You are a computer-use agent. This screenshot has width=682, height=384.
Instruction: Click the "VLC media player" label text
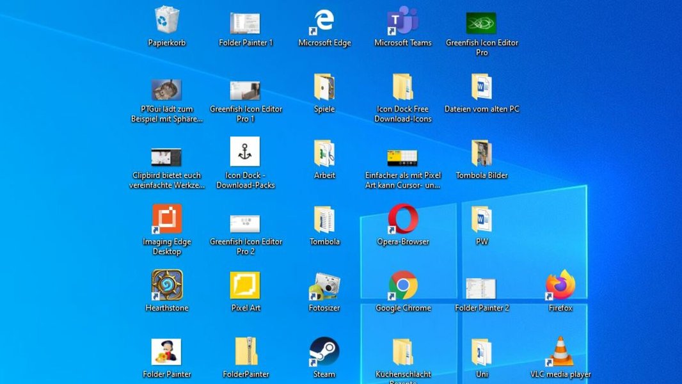[560, 374]
